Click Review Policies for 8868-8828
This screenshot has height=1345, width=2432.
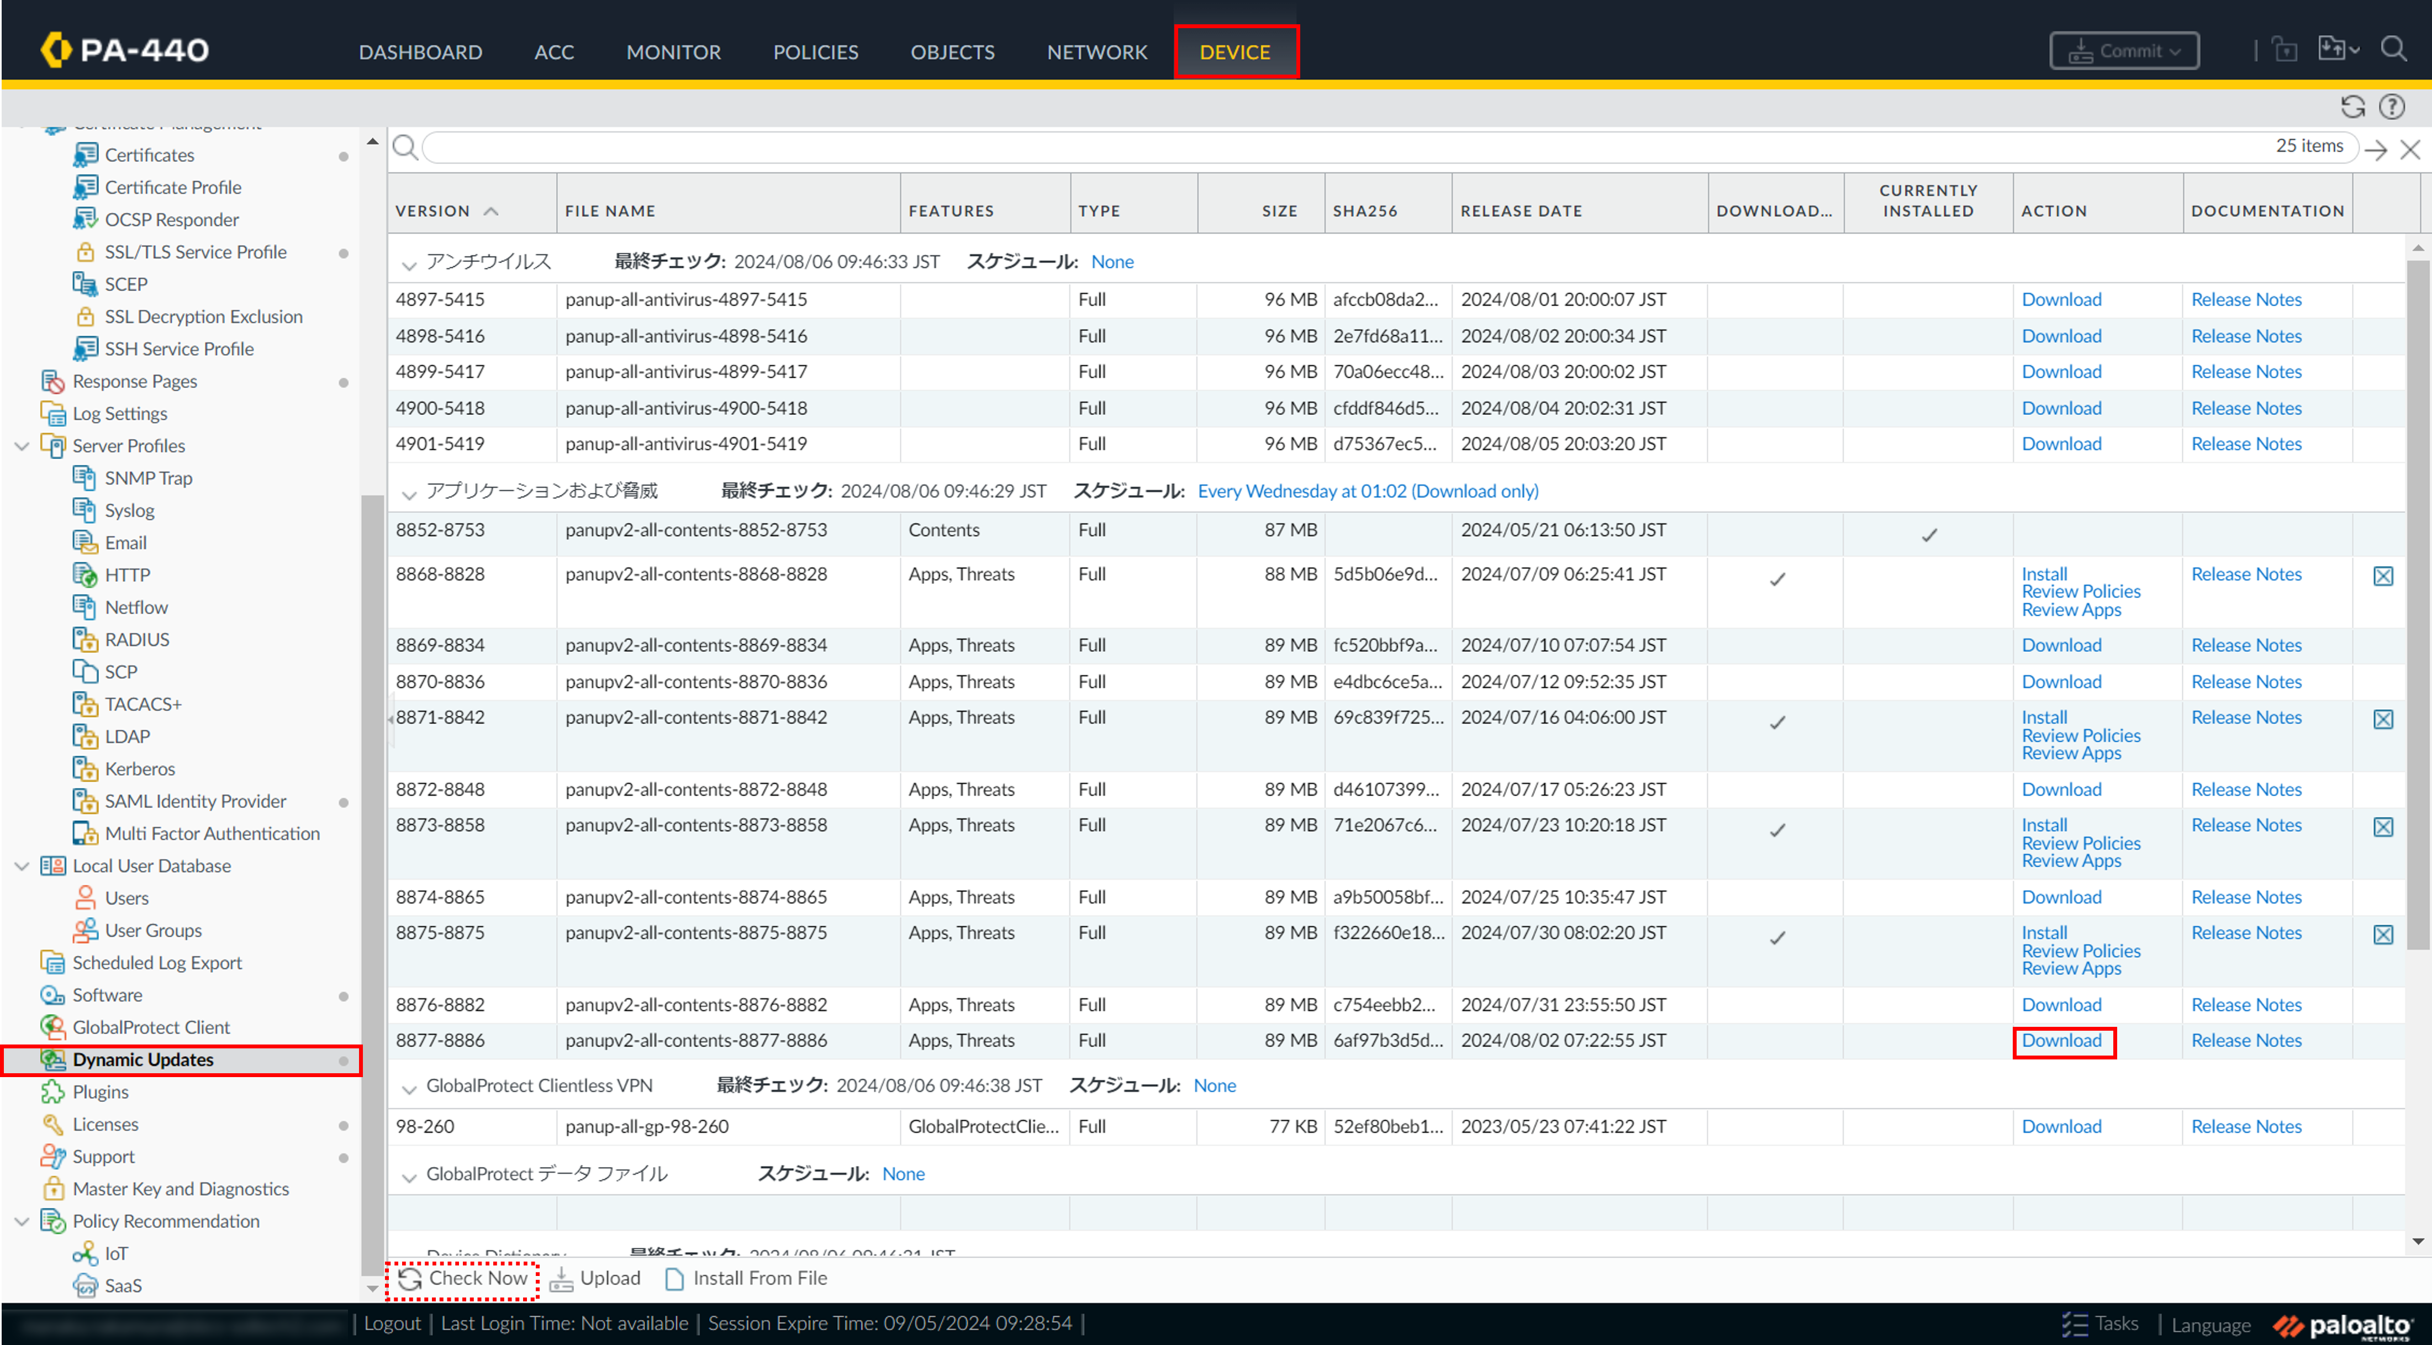pos(2081,592)
